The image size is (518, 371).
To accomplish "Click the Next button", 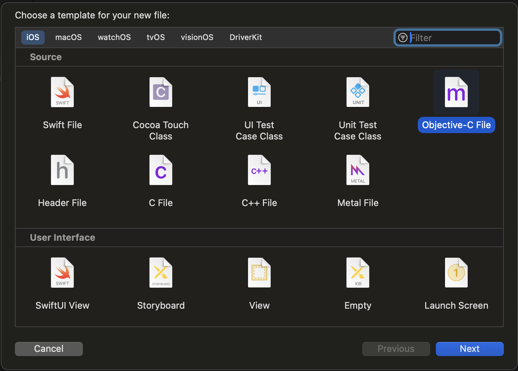I will [x=470, y=349].
